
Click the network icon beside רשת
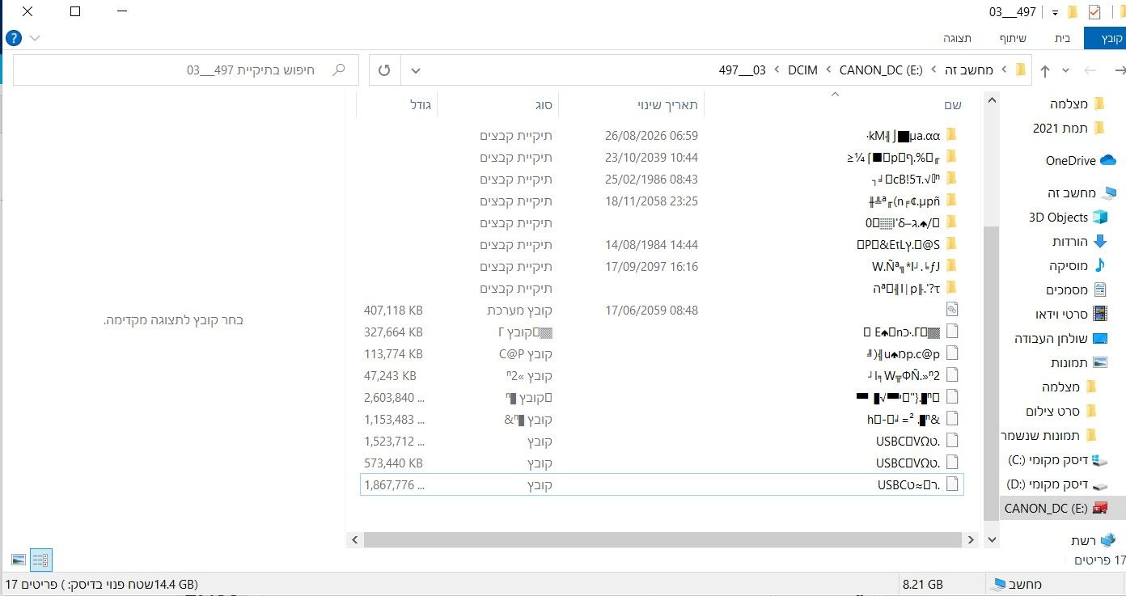(1107, 540)
